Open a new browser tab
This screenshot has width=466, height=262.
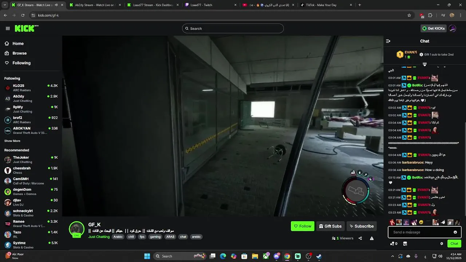[360, 5]
